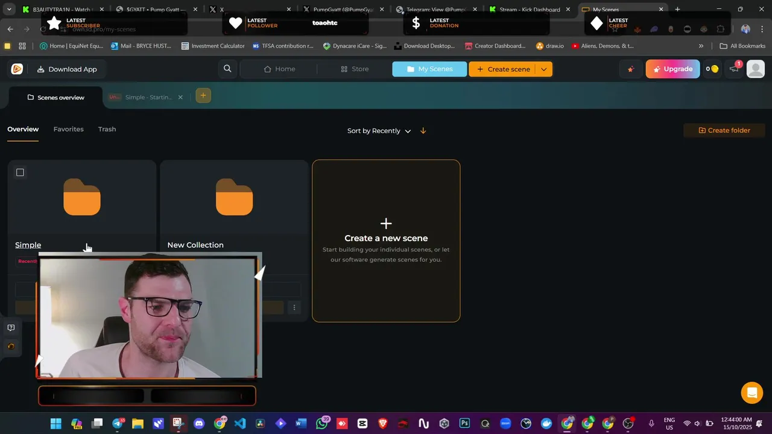Open the search magnifier in the top bar
Viewport: 772px width, 434px height.
point(227,69)
